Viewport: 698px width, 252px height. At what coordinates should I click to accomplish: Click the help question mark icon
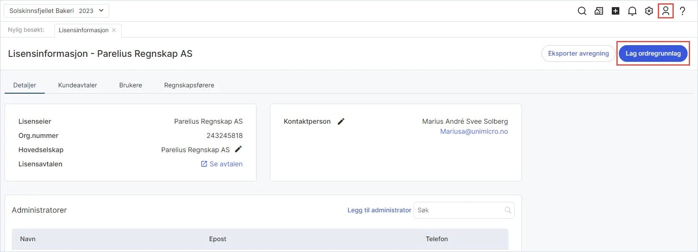tap(682, 11)
